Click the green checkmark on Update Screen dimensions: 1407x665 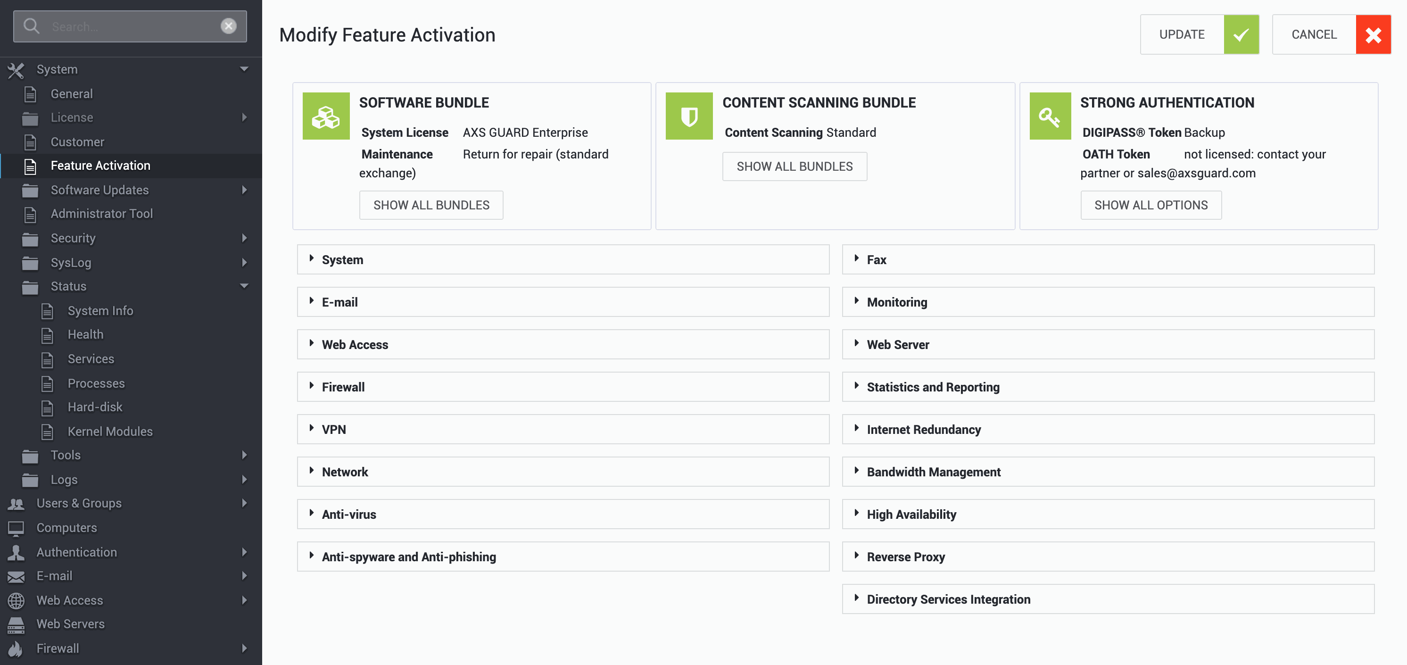pos(1241,34)
